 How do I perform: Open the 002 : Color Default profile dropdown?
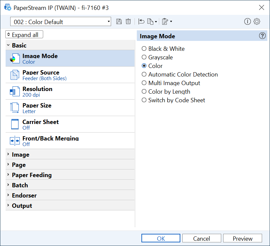coord(60,21)
